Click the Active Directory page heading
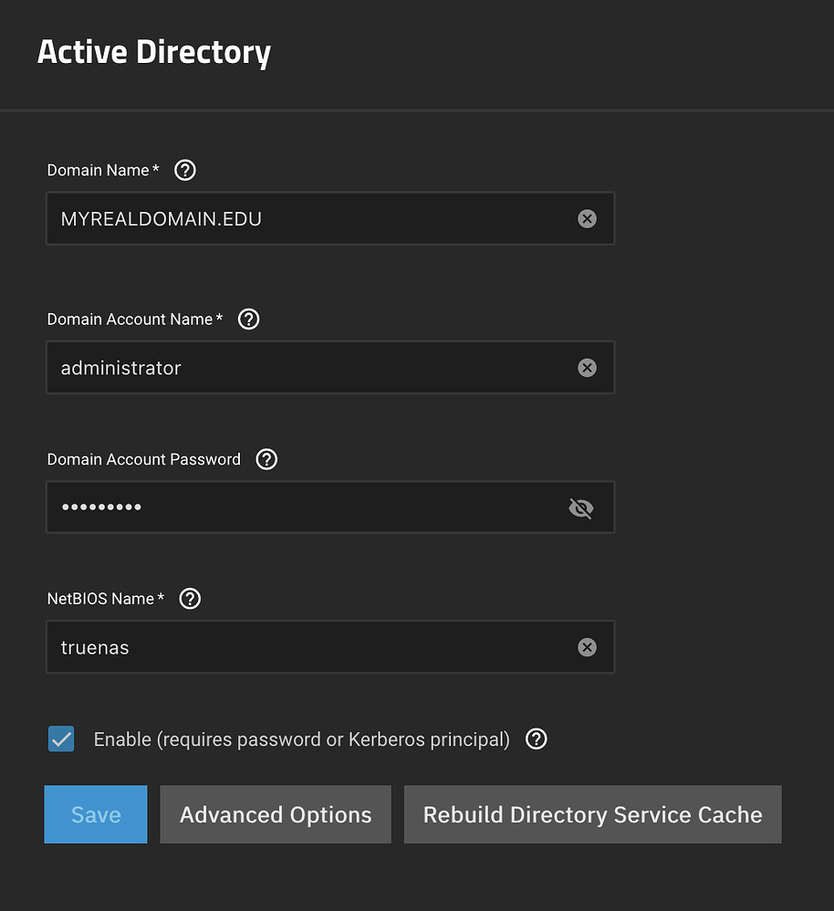Screen dimensions: 834x911 154,52
